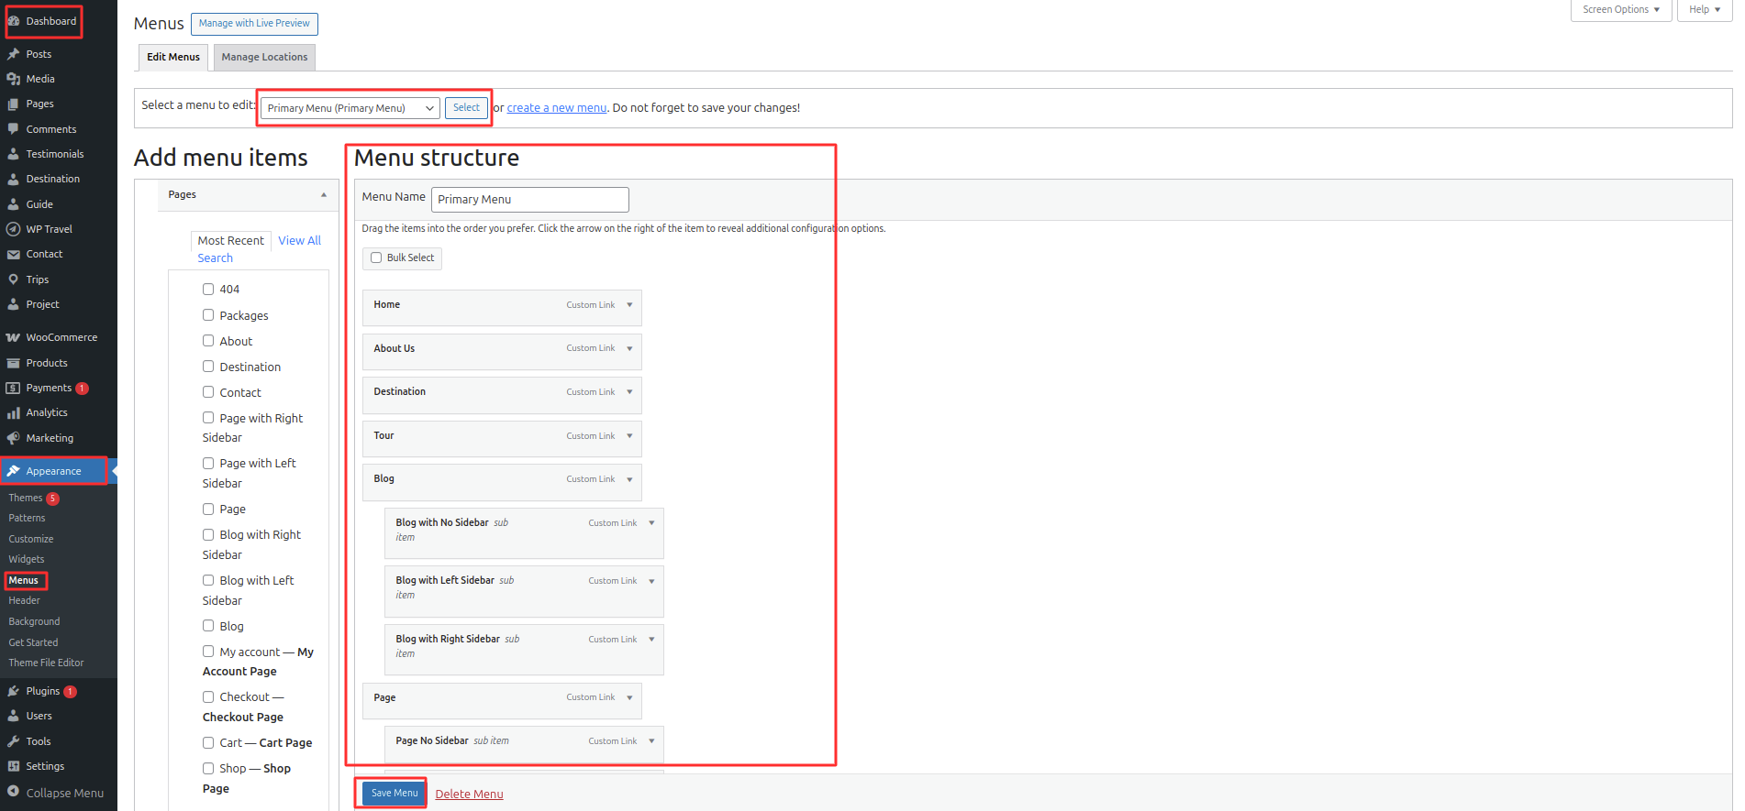
Task: Open the View All pages tab
Action: pyautogui.click(x=300, y=241)
